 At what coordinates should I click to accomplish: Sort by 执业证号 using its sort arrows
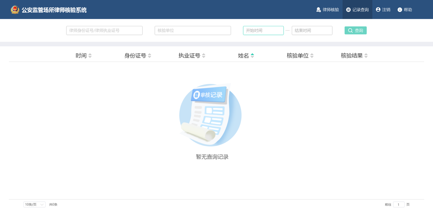click(204, 55)
